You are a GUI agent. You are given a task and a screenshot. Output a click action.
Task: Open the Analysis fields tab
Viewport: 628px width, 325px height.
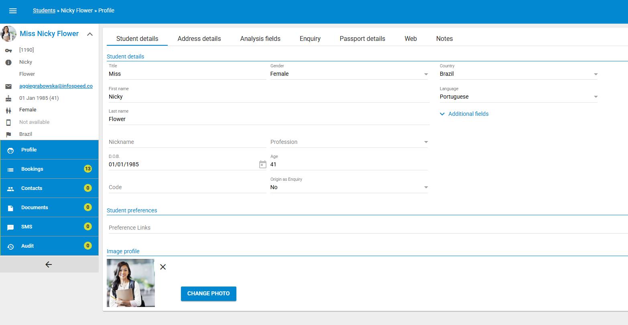pyautogui.click(x=260, y=38)
